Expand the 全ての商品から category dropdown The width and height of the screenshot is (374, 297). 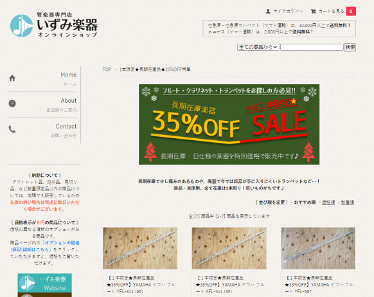point(258,47)
